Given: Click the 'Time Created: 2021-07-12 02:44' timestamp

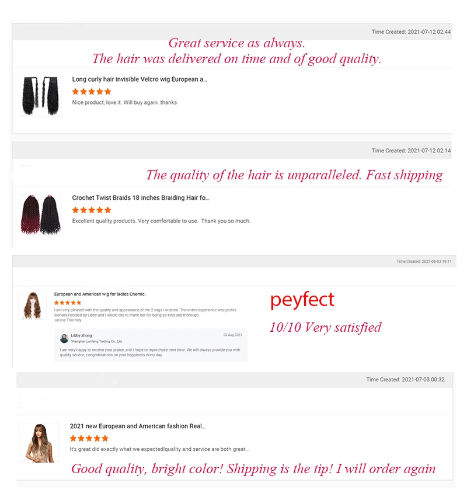Looking at the screenshot, I should tap(411, 32).
